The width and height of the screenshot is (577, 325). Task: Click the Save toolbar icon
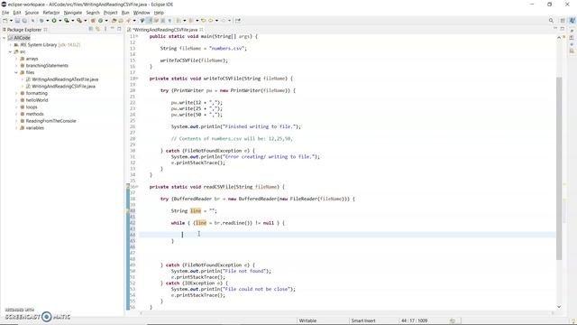[x=17, y=21]
